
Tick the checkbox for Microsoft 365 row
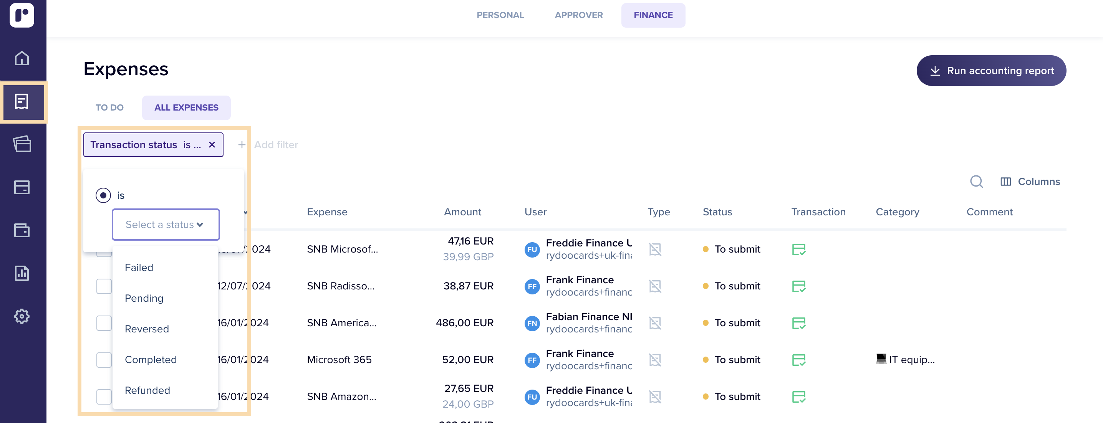(x=104, y=360)
